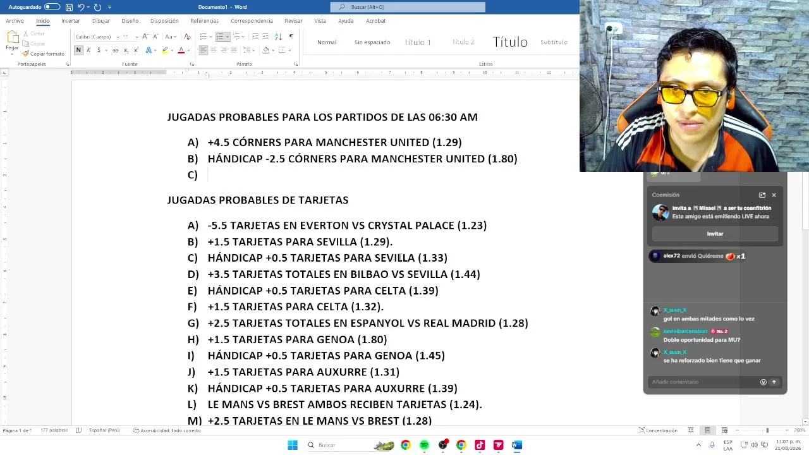Switch to the Diseño tab
Viewport: 809px width, 455px height.
[x=130, y=21]
